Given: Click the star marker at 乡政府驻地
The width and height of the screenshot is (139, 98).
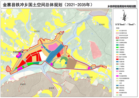Looking at the screenshot, I should [x=19, y=55].
